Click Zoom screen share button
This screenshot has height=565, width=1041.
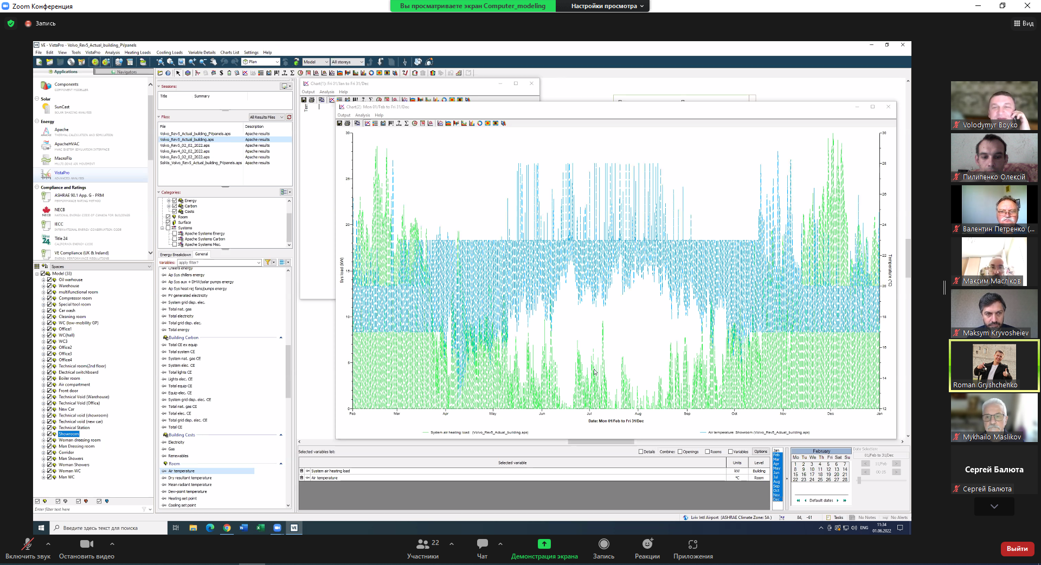pyautogui.click(x=544, y=544)
